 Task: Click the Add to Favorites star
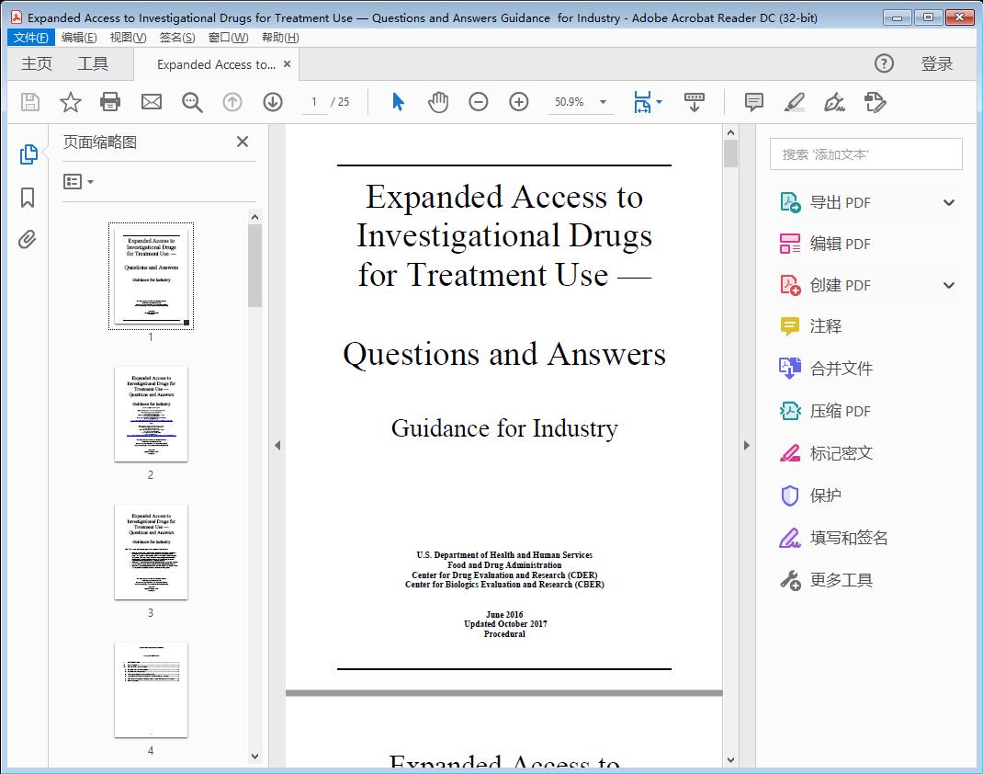[70, 102]
